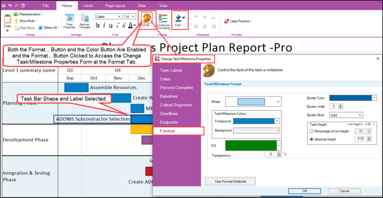Adjust the Border Width stepper

point(340,107)
